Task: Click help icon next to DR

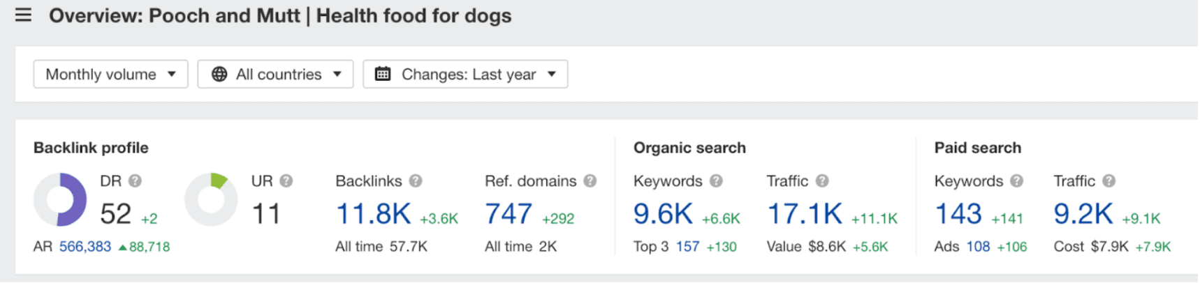Action: tap(136, 181)
